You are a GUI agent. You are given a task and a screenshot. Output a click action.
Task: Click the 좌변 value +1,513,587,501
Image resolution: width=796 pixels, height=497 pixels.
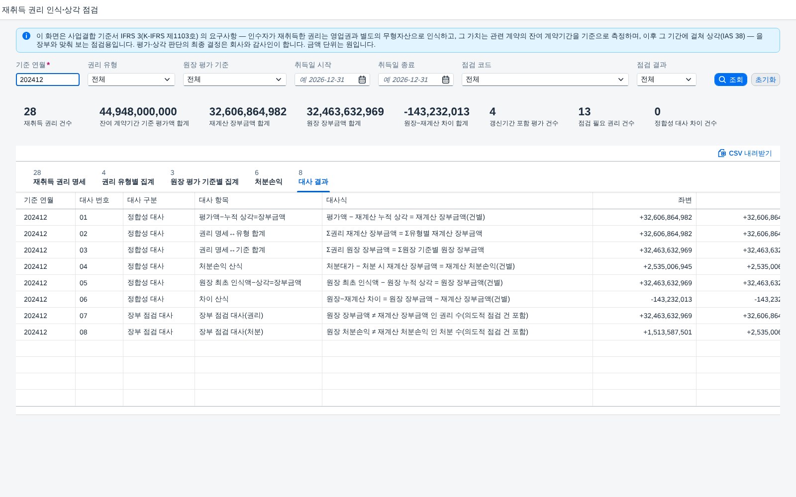668,332
